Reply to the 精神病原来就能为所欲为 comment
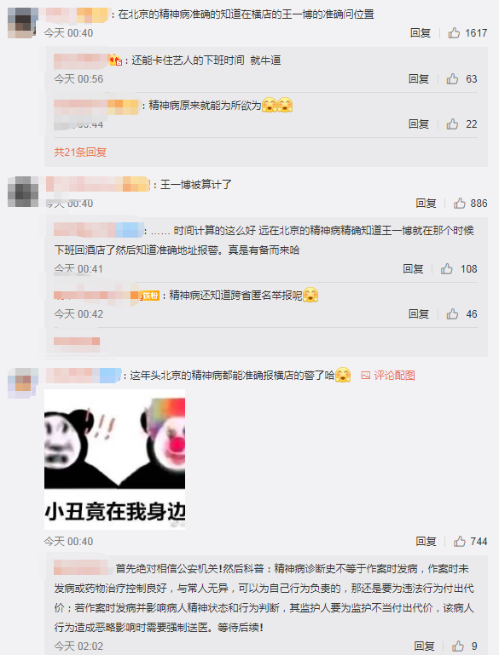The image size is (499, 655). [419, 124]
